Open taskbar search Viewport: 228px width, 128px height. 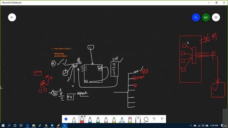click(x=9, y=126)
